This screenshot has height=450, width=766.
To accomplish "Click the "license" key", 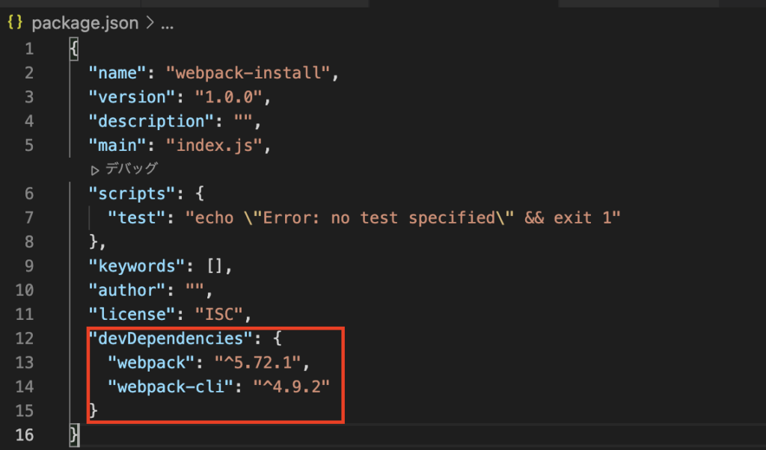I will (132, 315).
